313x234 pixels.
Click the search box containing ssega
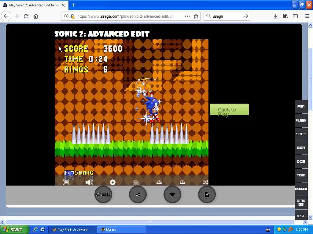coord(227,16)
